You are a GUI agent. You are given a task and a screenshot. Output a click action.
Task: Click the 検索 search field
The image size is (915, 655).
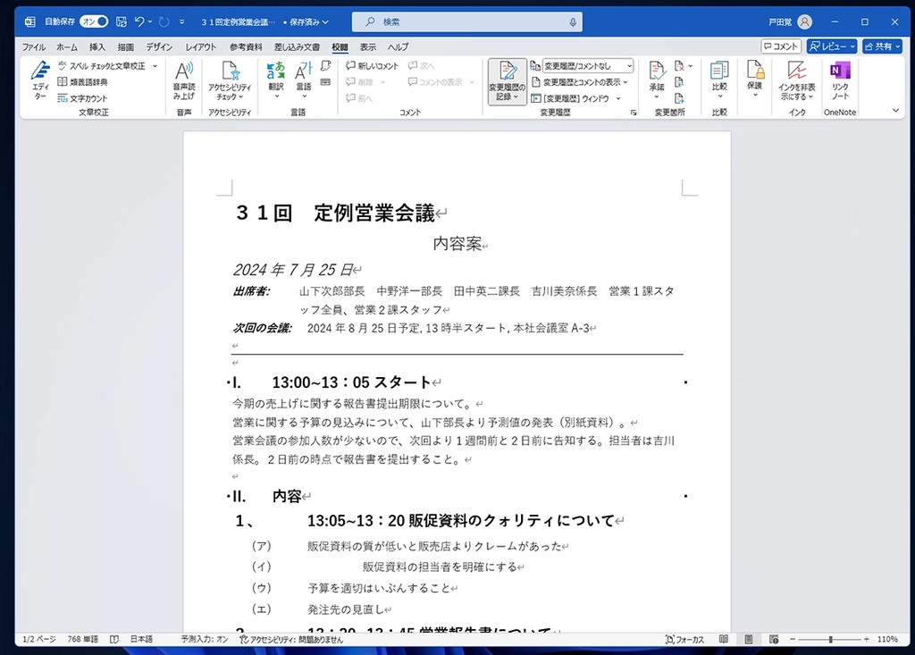coord(466,22)
